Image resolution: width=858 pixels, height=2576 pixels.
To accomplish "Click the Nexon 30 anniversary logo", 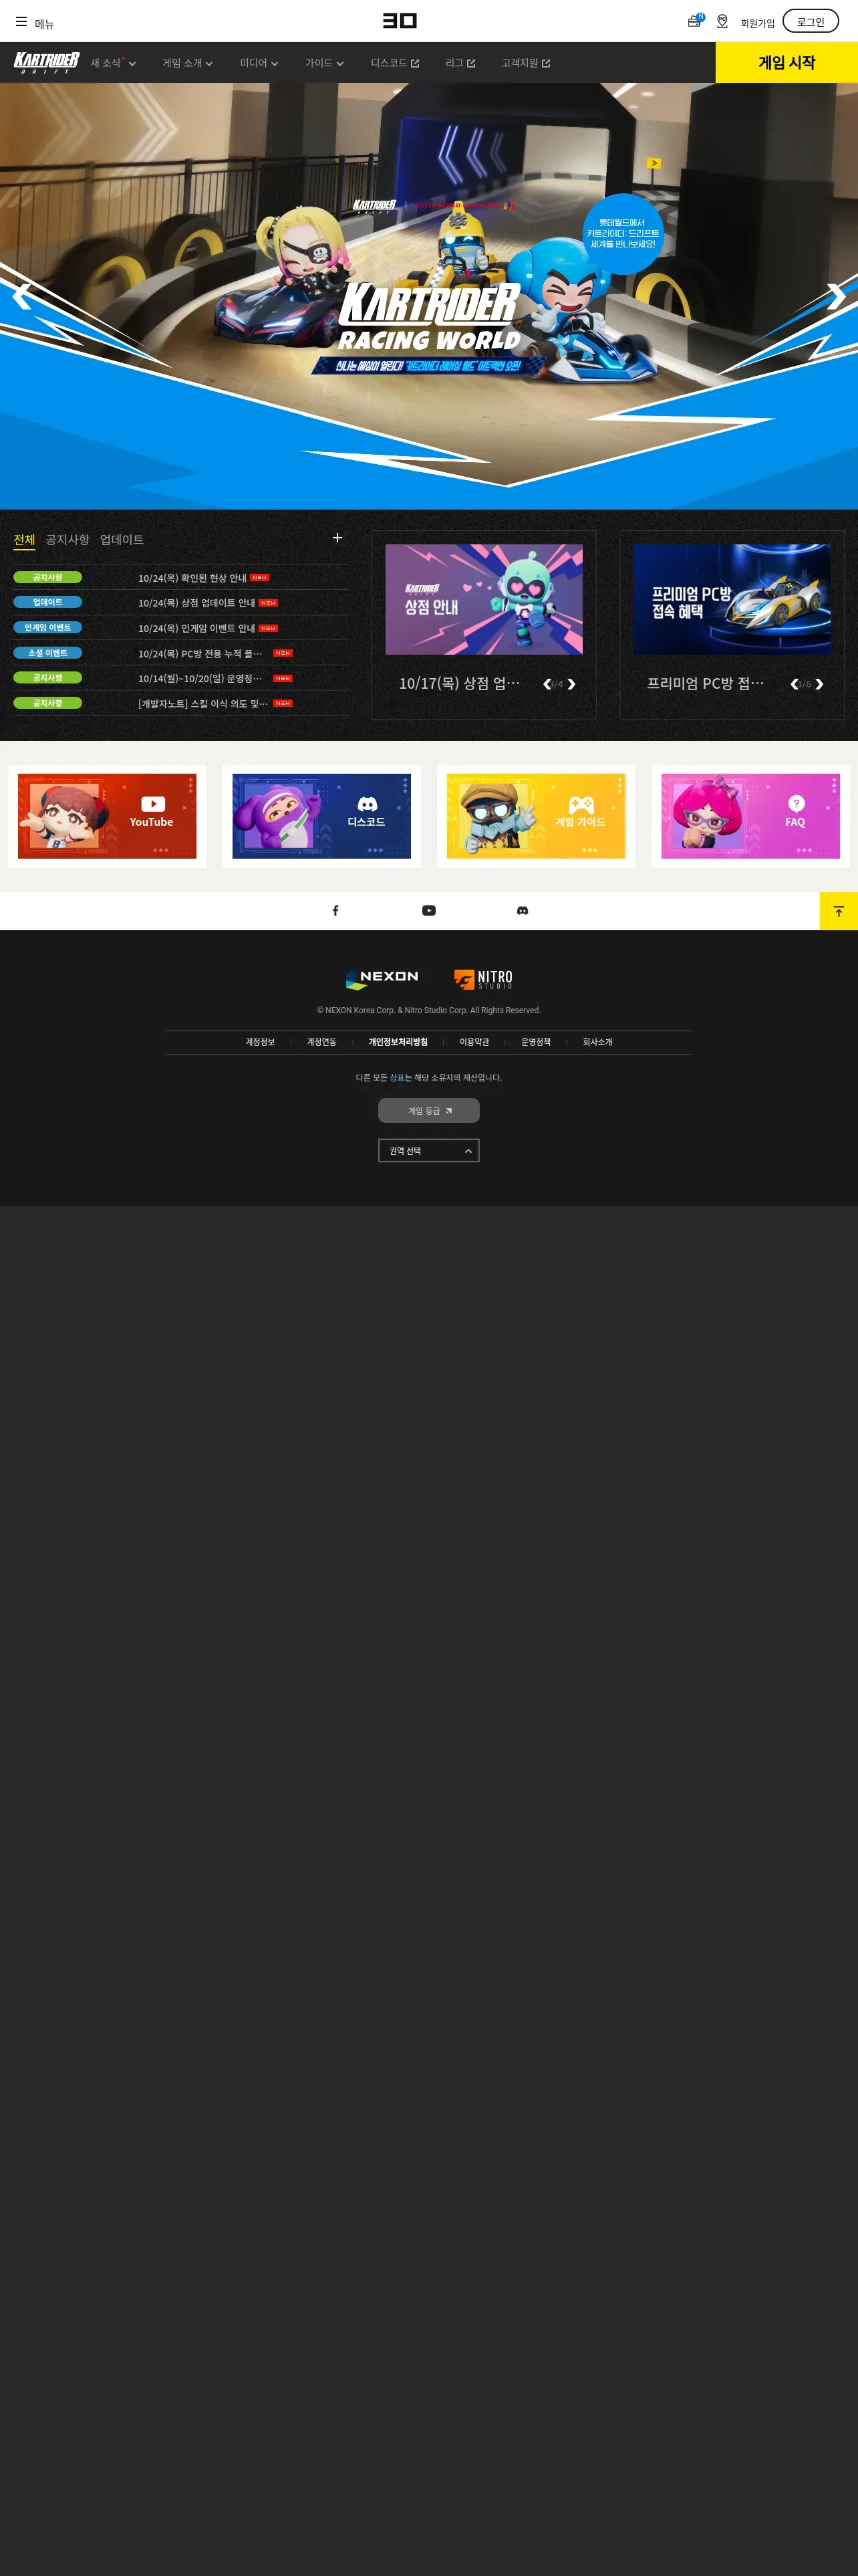I will (x=400, y=21).
